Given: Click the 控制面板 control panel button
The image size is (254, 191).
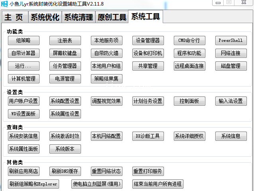Looking at the screenshot, I should pyautogui.click(x=189, y=101).
